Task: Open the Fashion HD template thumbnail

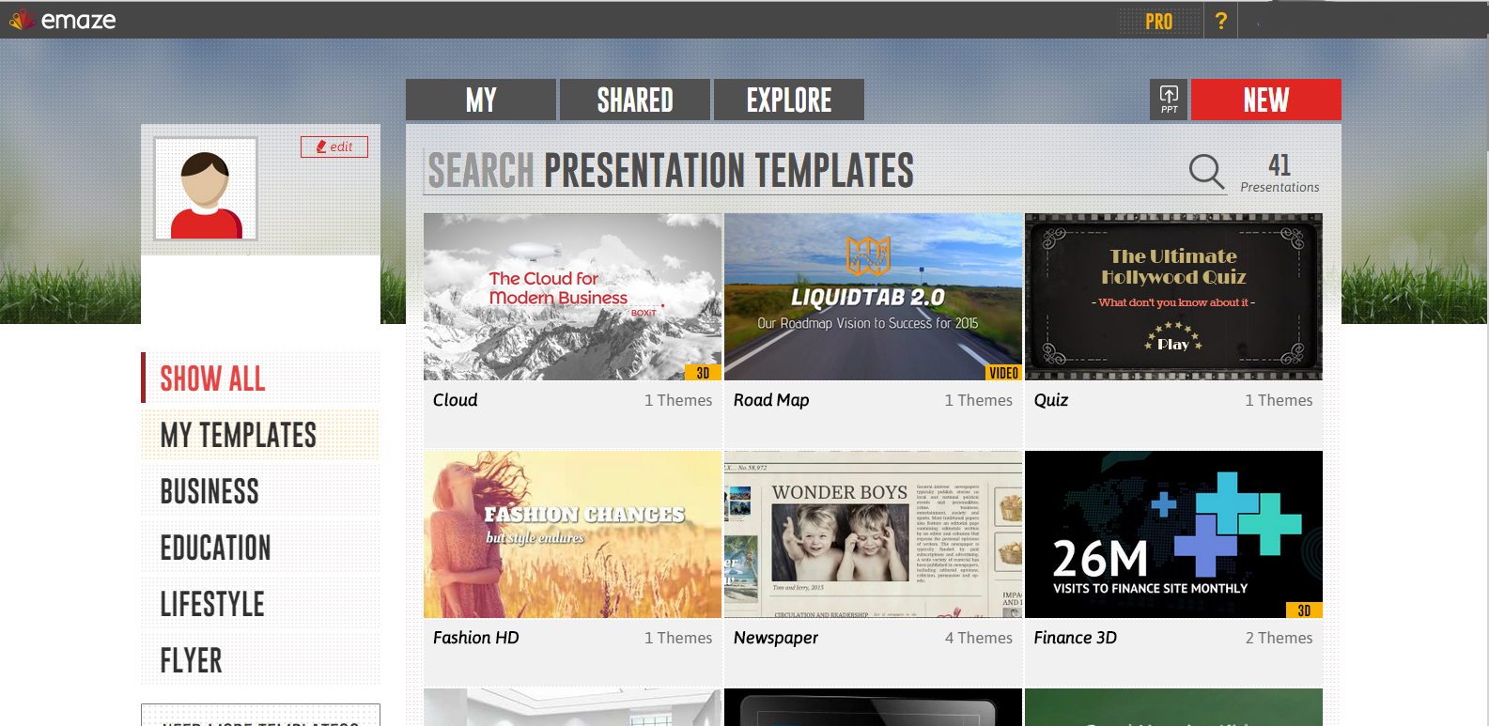Action: point(572,534)
